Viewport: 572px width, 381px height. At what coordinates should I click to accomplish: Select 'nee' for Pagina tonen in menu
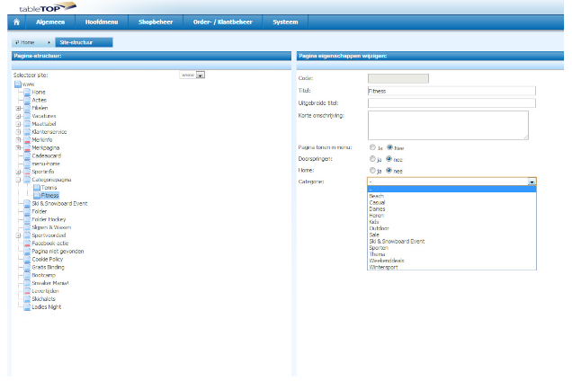[389, 147]
